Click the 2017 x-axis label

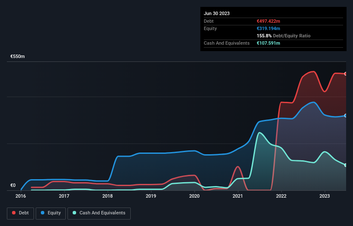click(64, 196)
